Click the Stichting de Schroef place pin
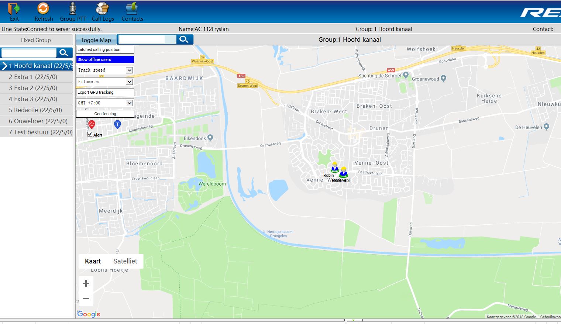The height and width of the screenshot is (324, 561). pyautogui.click(x=406, y=75)
